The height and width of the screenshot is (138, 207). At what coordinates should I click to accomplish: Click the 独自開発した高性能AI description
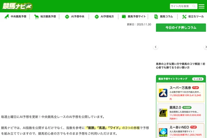(x=184, y=112)
